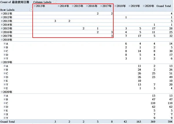174x124 pixels.
Task: Select the 2020年 column total 369
Action: coord(153,122)
